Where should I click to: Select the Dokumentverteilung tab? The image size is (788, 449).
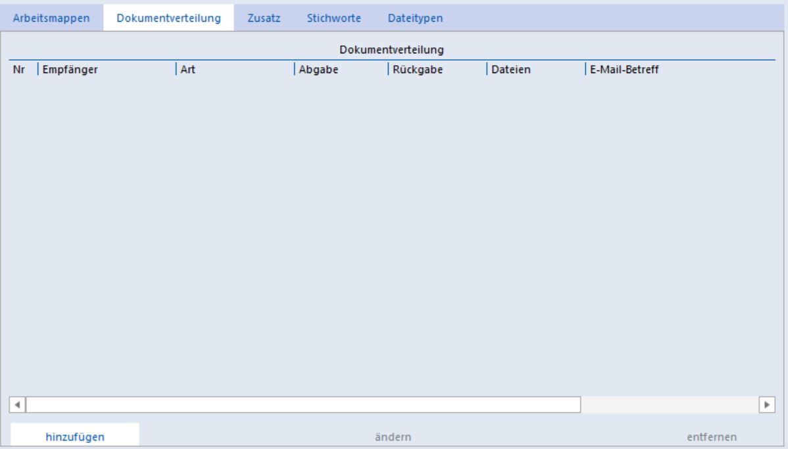[168, 18]
